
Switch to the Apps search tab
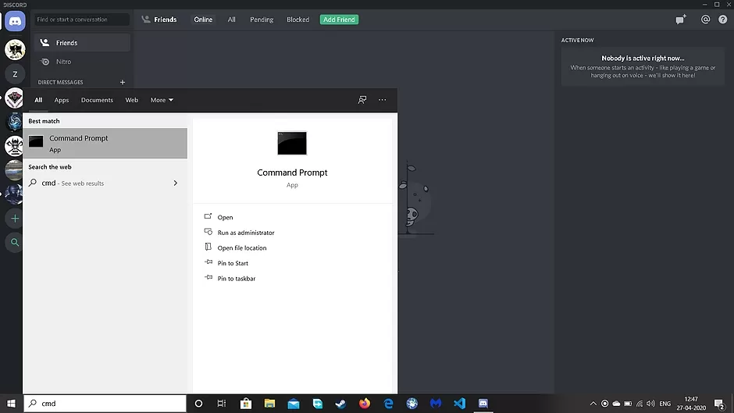point(62,100)
